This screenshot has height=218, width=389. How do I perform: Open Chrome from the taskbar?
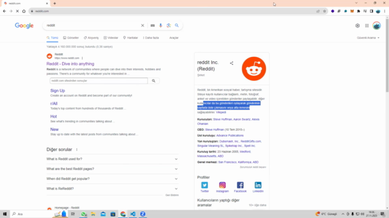[x=123, y=214]
